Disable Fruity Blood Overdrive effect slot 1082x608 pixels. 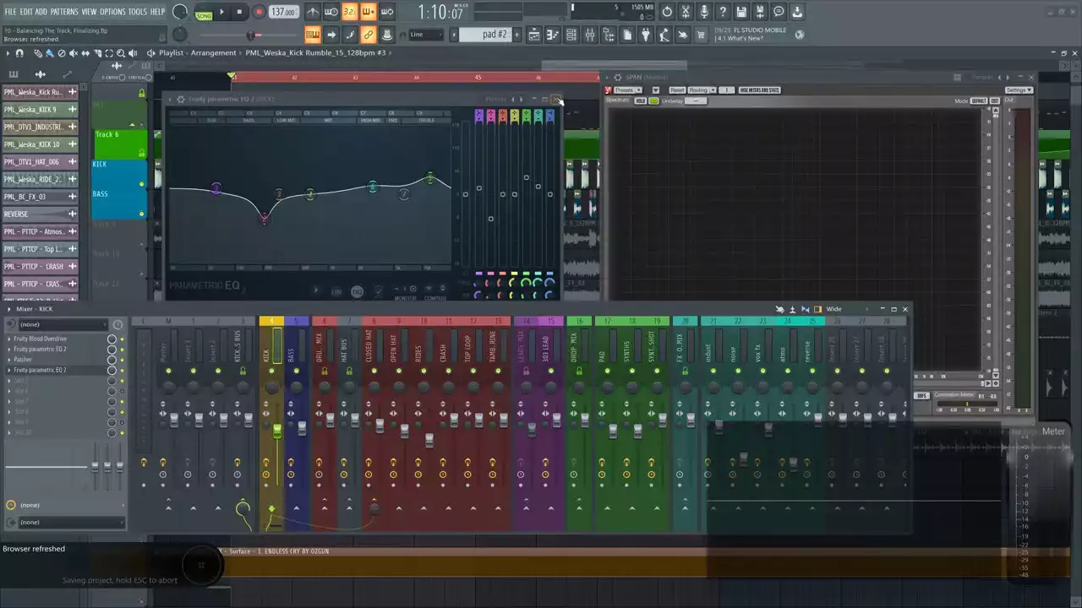pyautogui.click(x=122, y=339)
